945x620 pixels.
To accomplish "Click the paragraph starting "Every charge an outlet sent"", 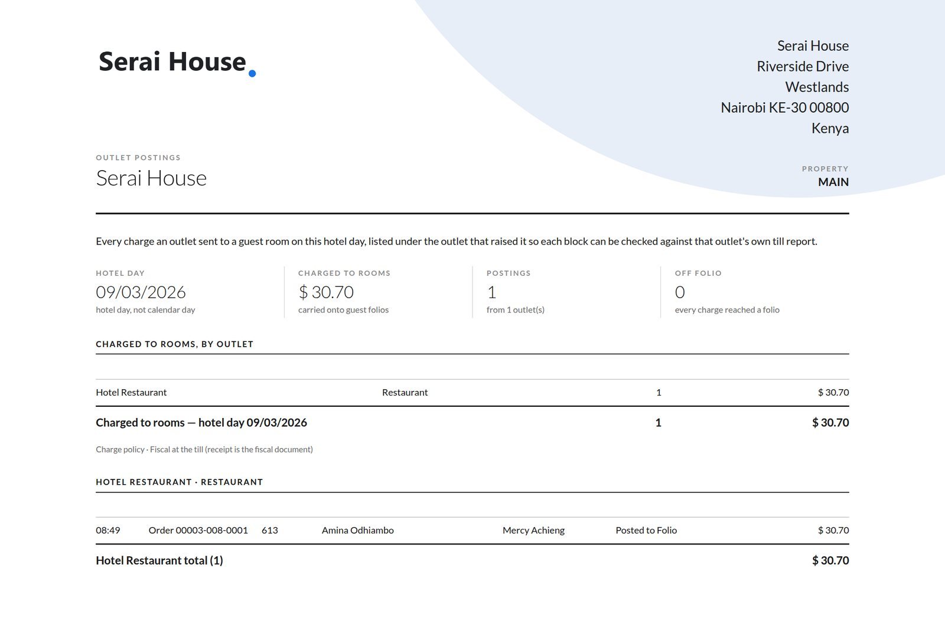I will coord(457,242).
